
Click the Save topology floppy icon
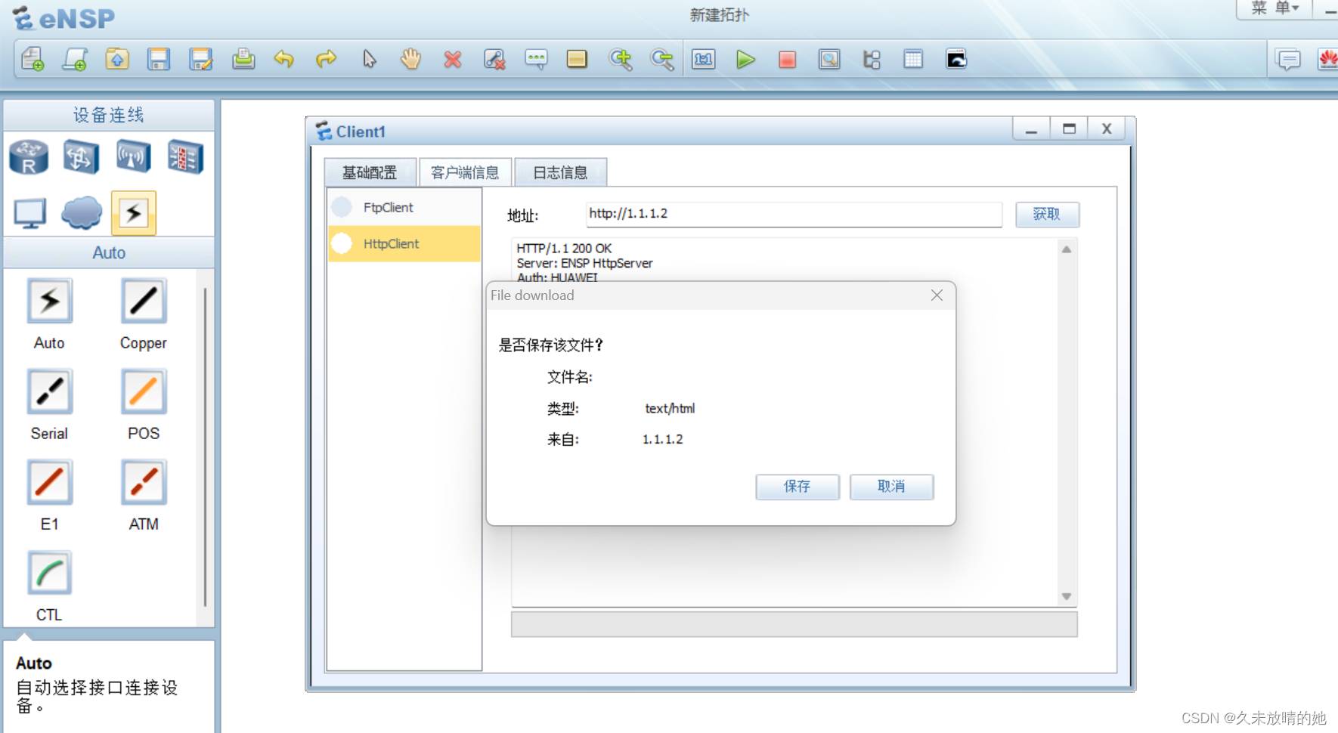click(158, 59)
